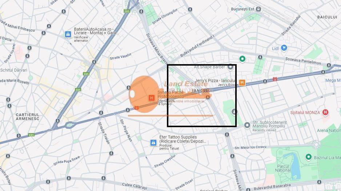Screen dimensions: 341x191
Task: Click the Lidl shopping cart pin
Action: [x=284, y=48]
